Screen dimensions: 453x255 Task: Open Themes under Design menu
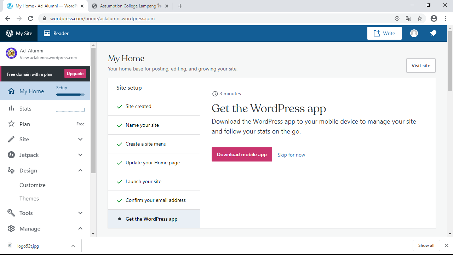(x=29, y=199)
